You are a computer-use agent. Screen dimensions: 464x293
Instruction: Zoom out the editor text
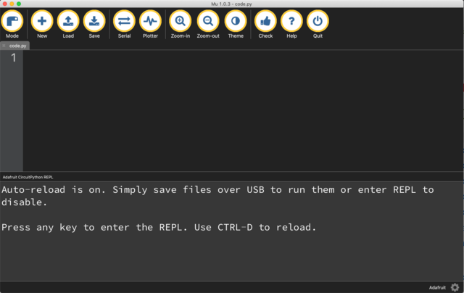(208, 24)
